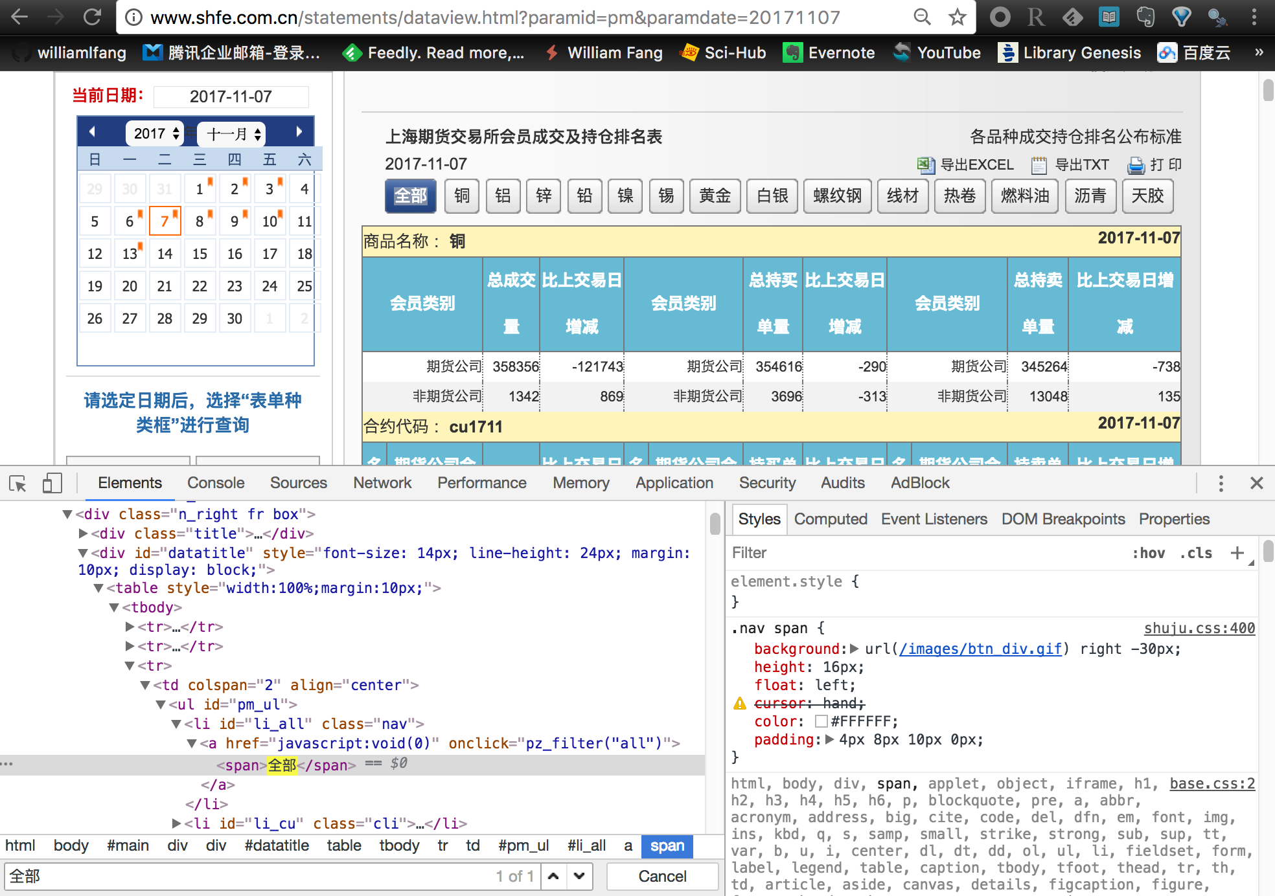Click the styles Filter field
Screen dimensions: 1275x896
(x=926, y=553)
